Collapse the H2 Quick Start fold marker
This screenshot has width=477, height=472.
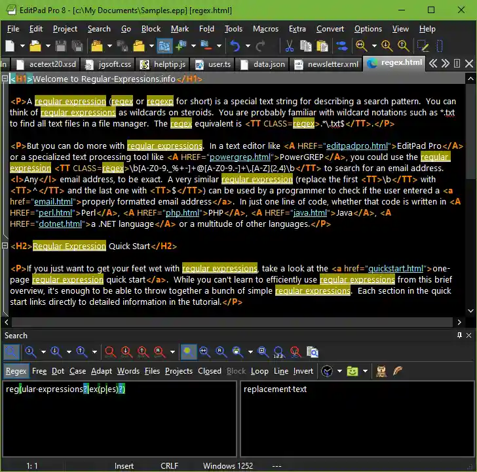tap(5, 245)
